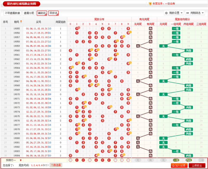Image resolution: width=208 pixels, height=169 pixels.
Task: Click the green 两组 marker in row 19078
Action: coord(188,129)
